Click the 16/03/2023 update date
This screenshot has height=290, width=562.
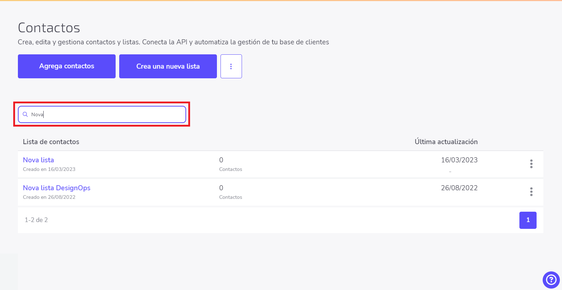point(459,160)
